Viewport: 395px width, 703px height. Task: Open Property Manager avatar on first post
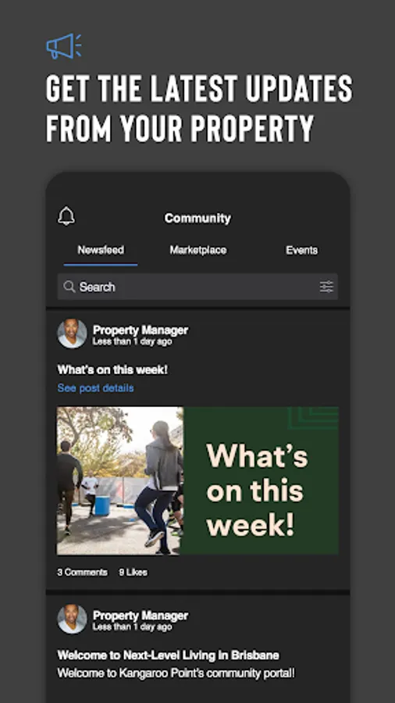coord(72,334)
